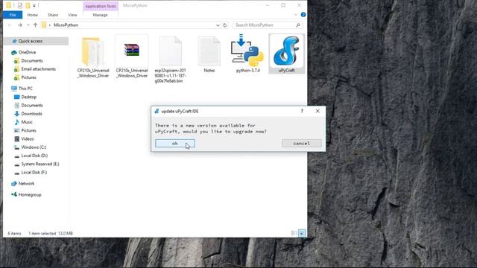Screen dimensions: 477x268
Task: Go forward with the Forward arrow
Action: (20, 25)
